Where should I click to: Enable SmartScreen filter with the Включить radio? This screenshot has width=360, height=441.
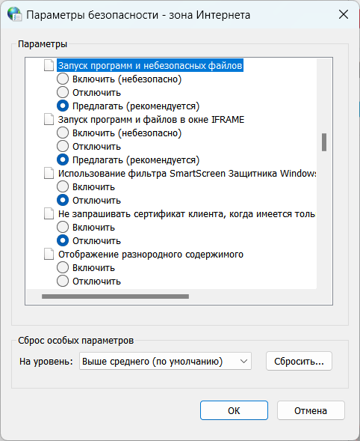click(x=63, y=186)
